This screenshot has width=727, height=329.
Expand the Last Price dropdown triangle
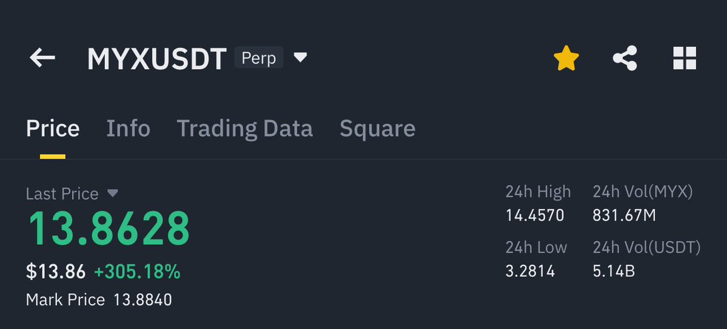[x=113, y=193]
